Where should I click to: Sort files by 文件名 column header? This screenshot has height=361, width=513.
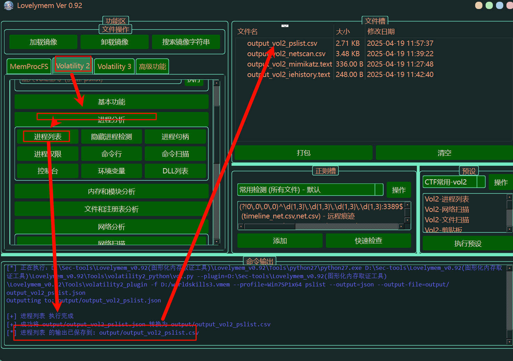285,32
